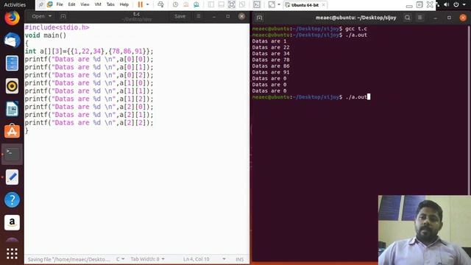The width and height of the screenshot is (471, 265).
Task: Click the VMware stretch guest icon
Action: [x=272, y=4]
